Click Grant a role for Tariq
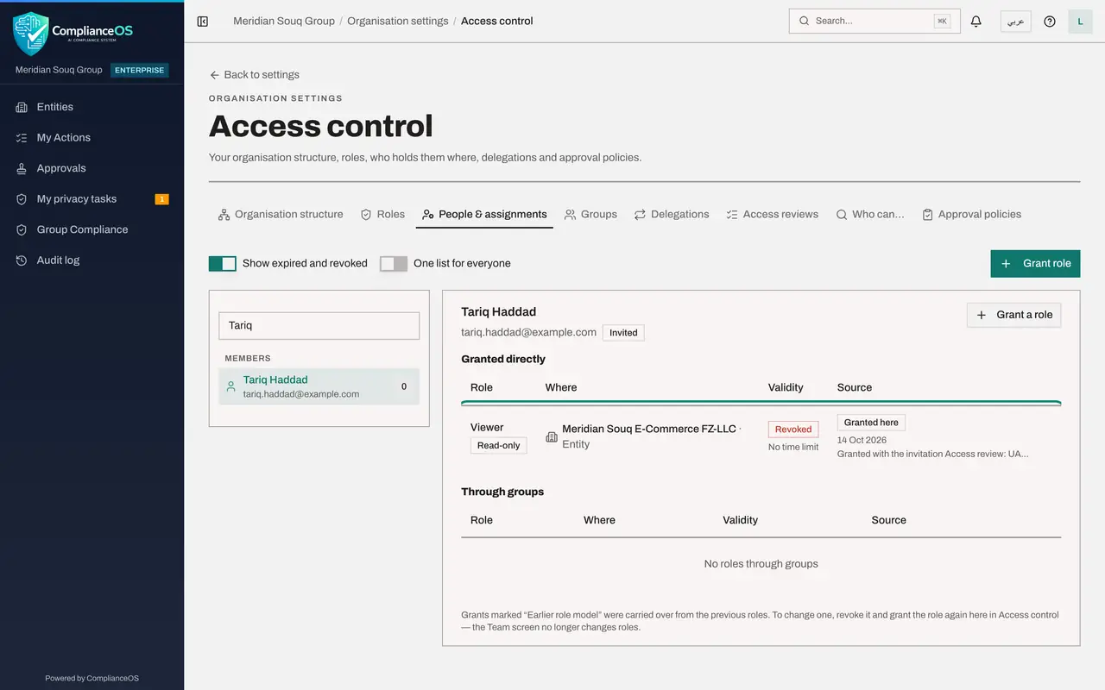 point(1014,315)
